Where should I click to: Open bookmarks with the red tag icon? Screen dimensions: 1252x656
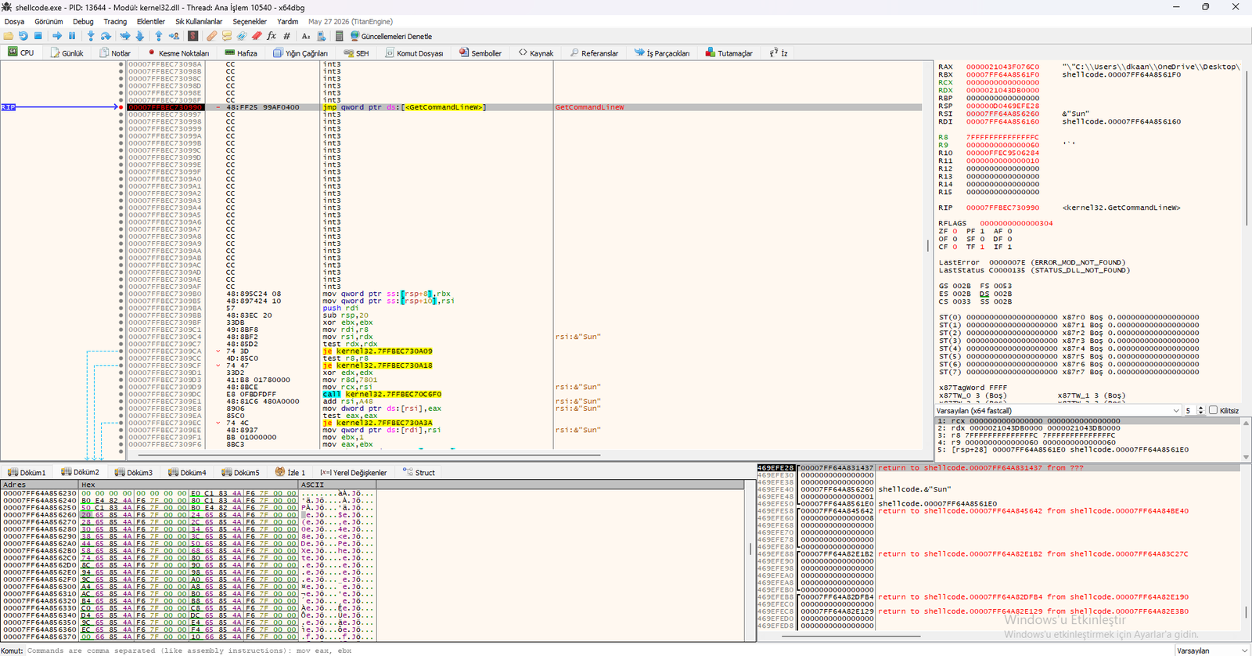click(257, 36)
